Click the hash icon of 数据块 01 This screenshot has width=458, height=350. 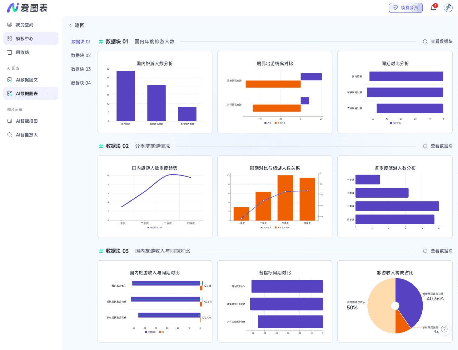click(101, 42)
